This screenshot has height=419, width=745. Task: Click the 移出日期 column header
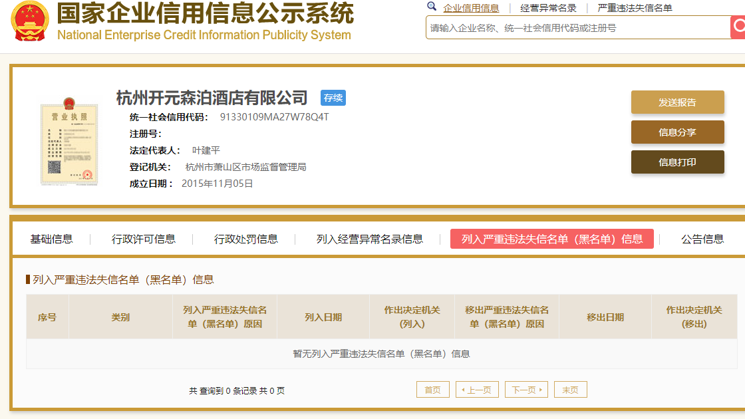click(x=605, y=317)
